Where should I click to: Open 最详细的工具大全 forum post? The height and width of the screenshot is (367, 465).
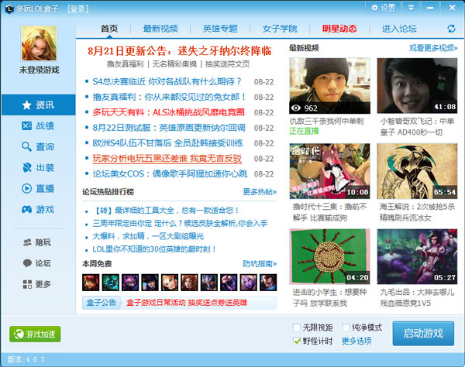click(166, 211)
